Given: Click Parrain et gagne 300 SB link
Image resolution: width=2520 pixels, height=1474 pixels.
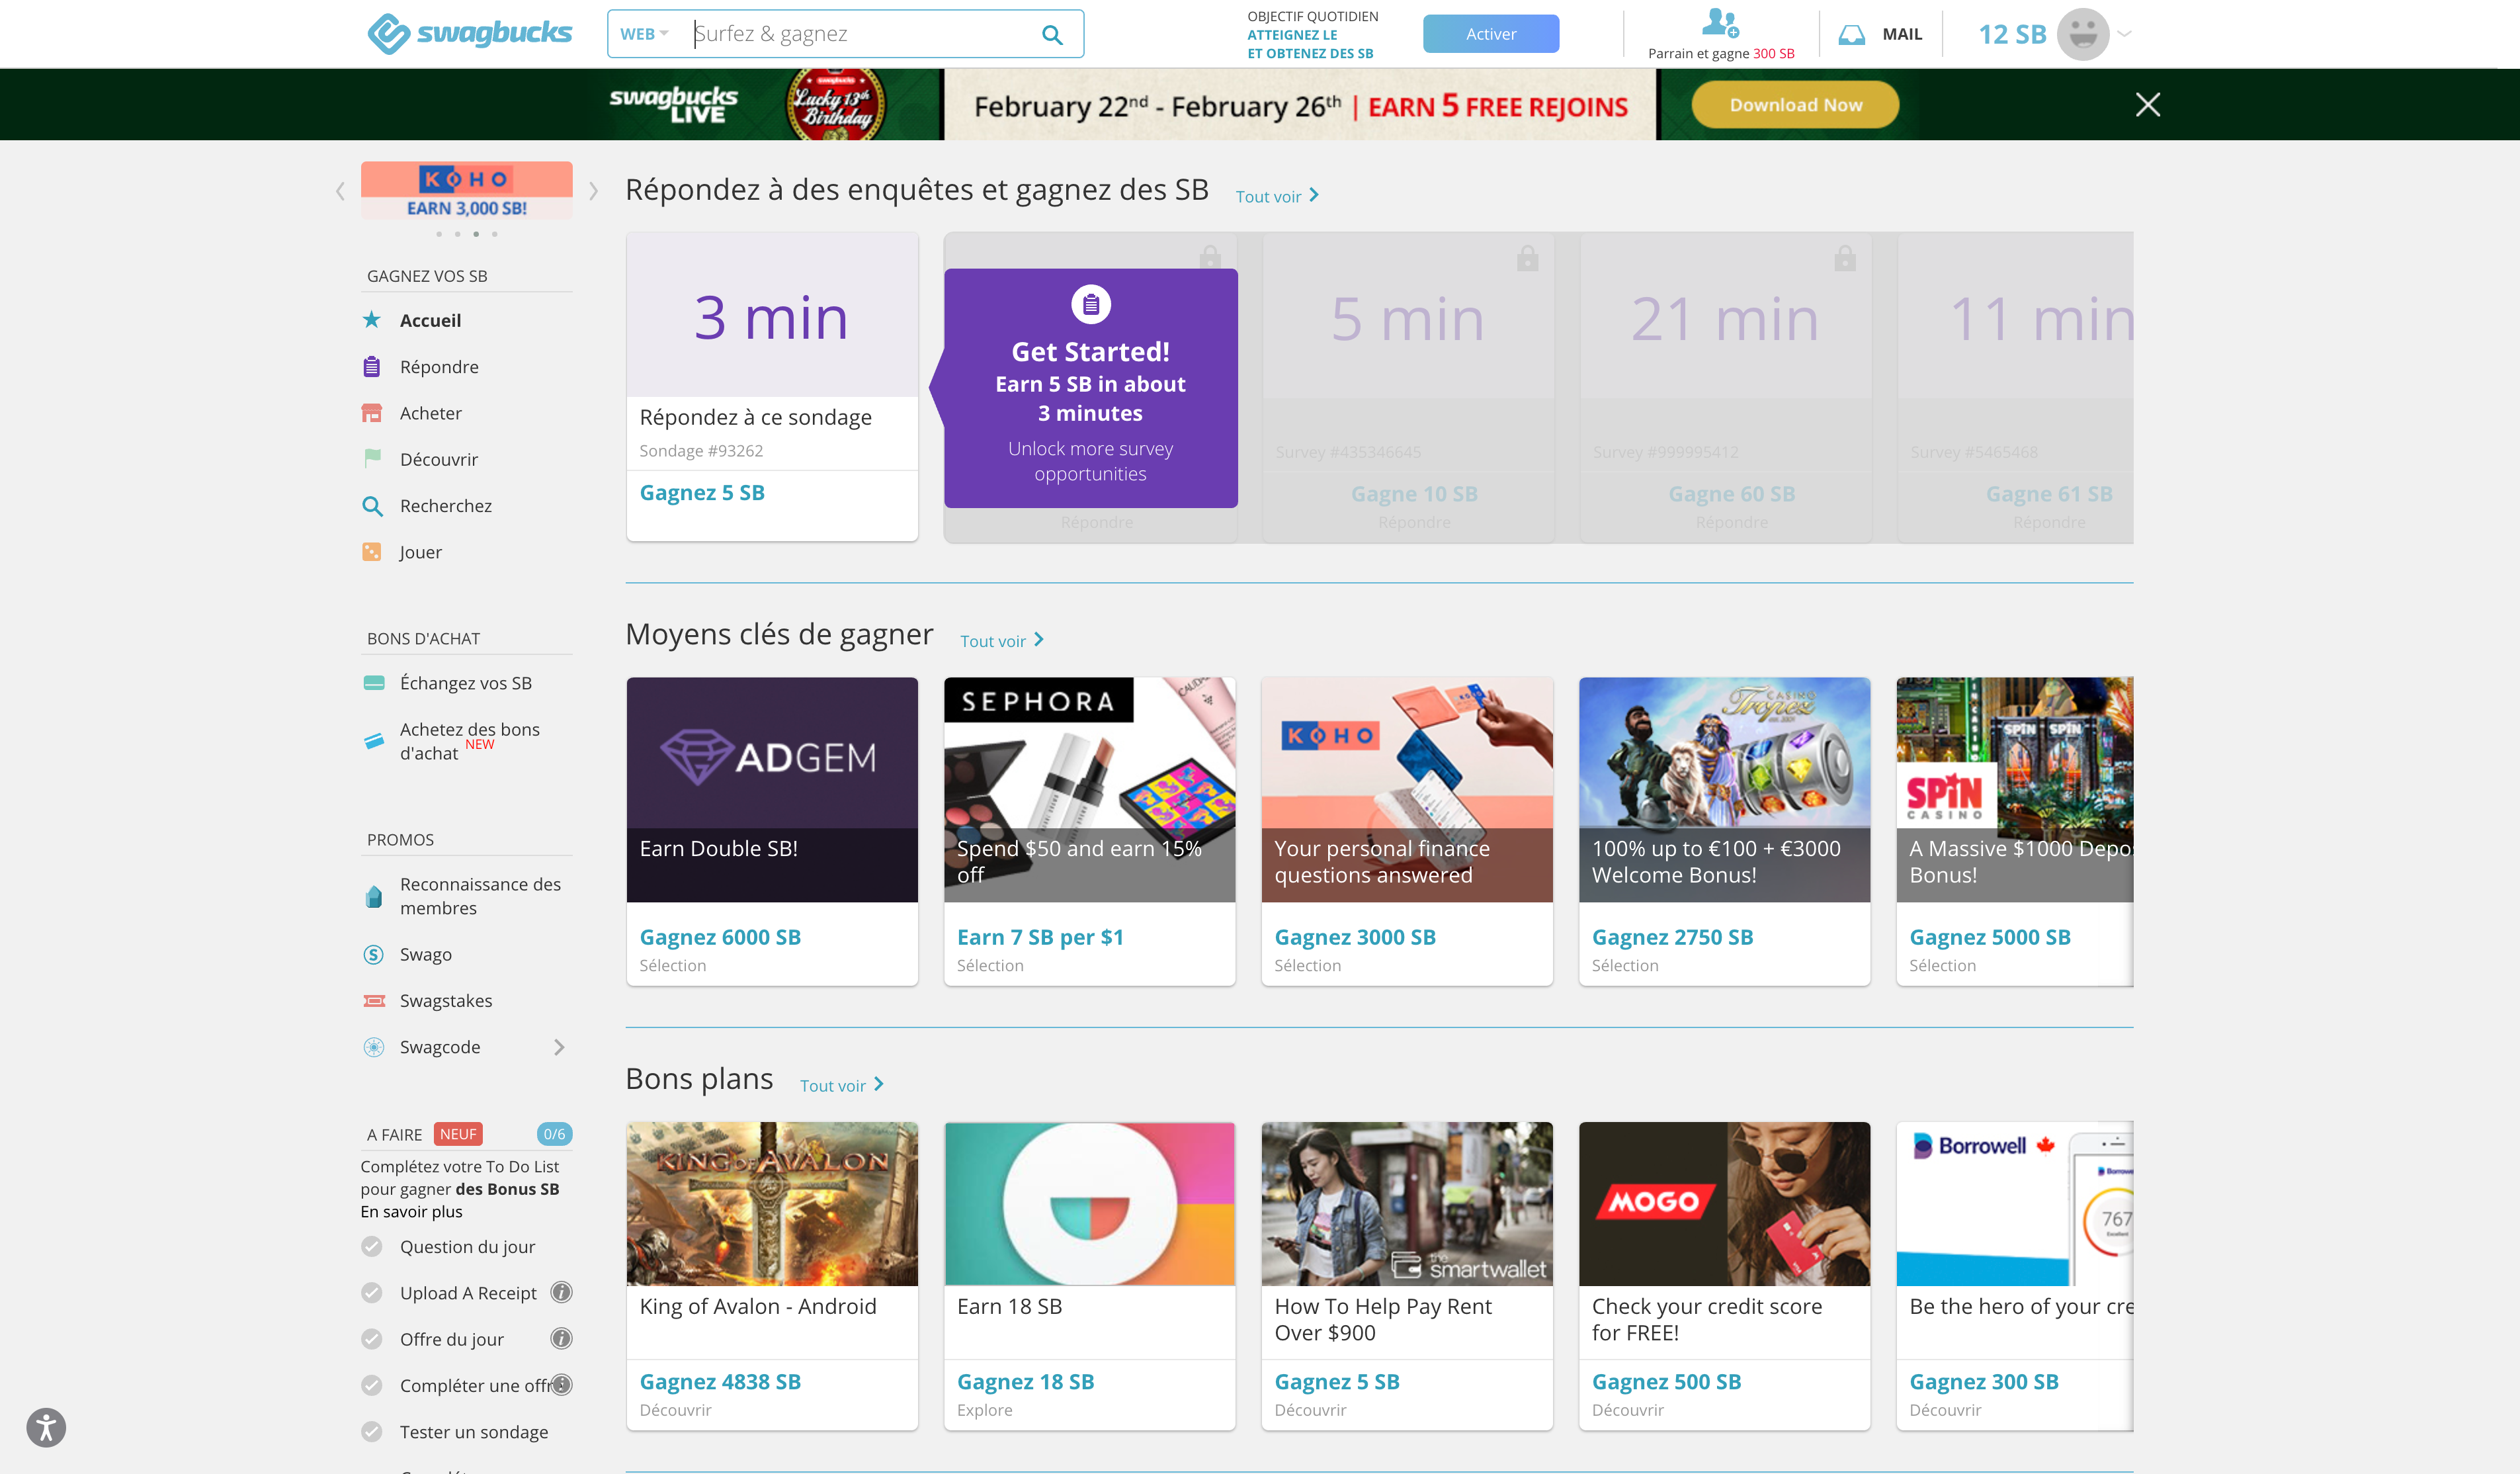Looking at the screenshot, I should pos(1720,54).
